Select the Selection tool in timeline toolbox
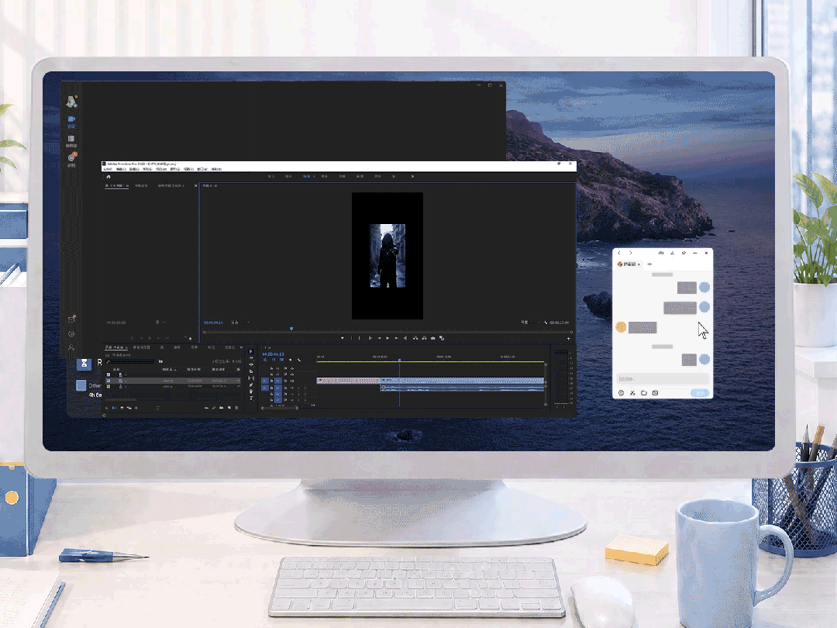 tap(251, 352)
